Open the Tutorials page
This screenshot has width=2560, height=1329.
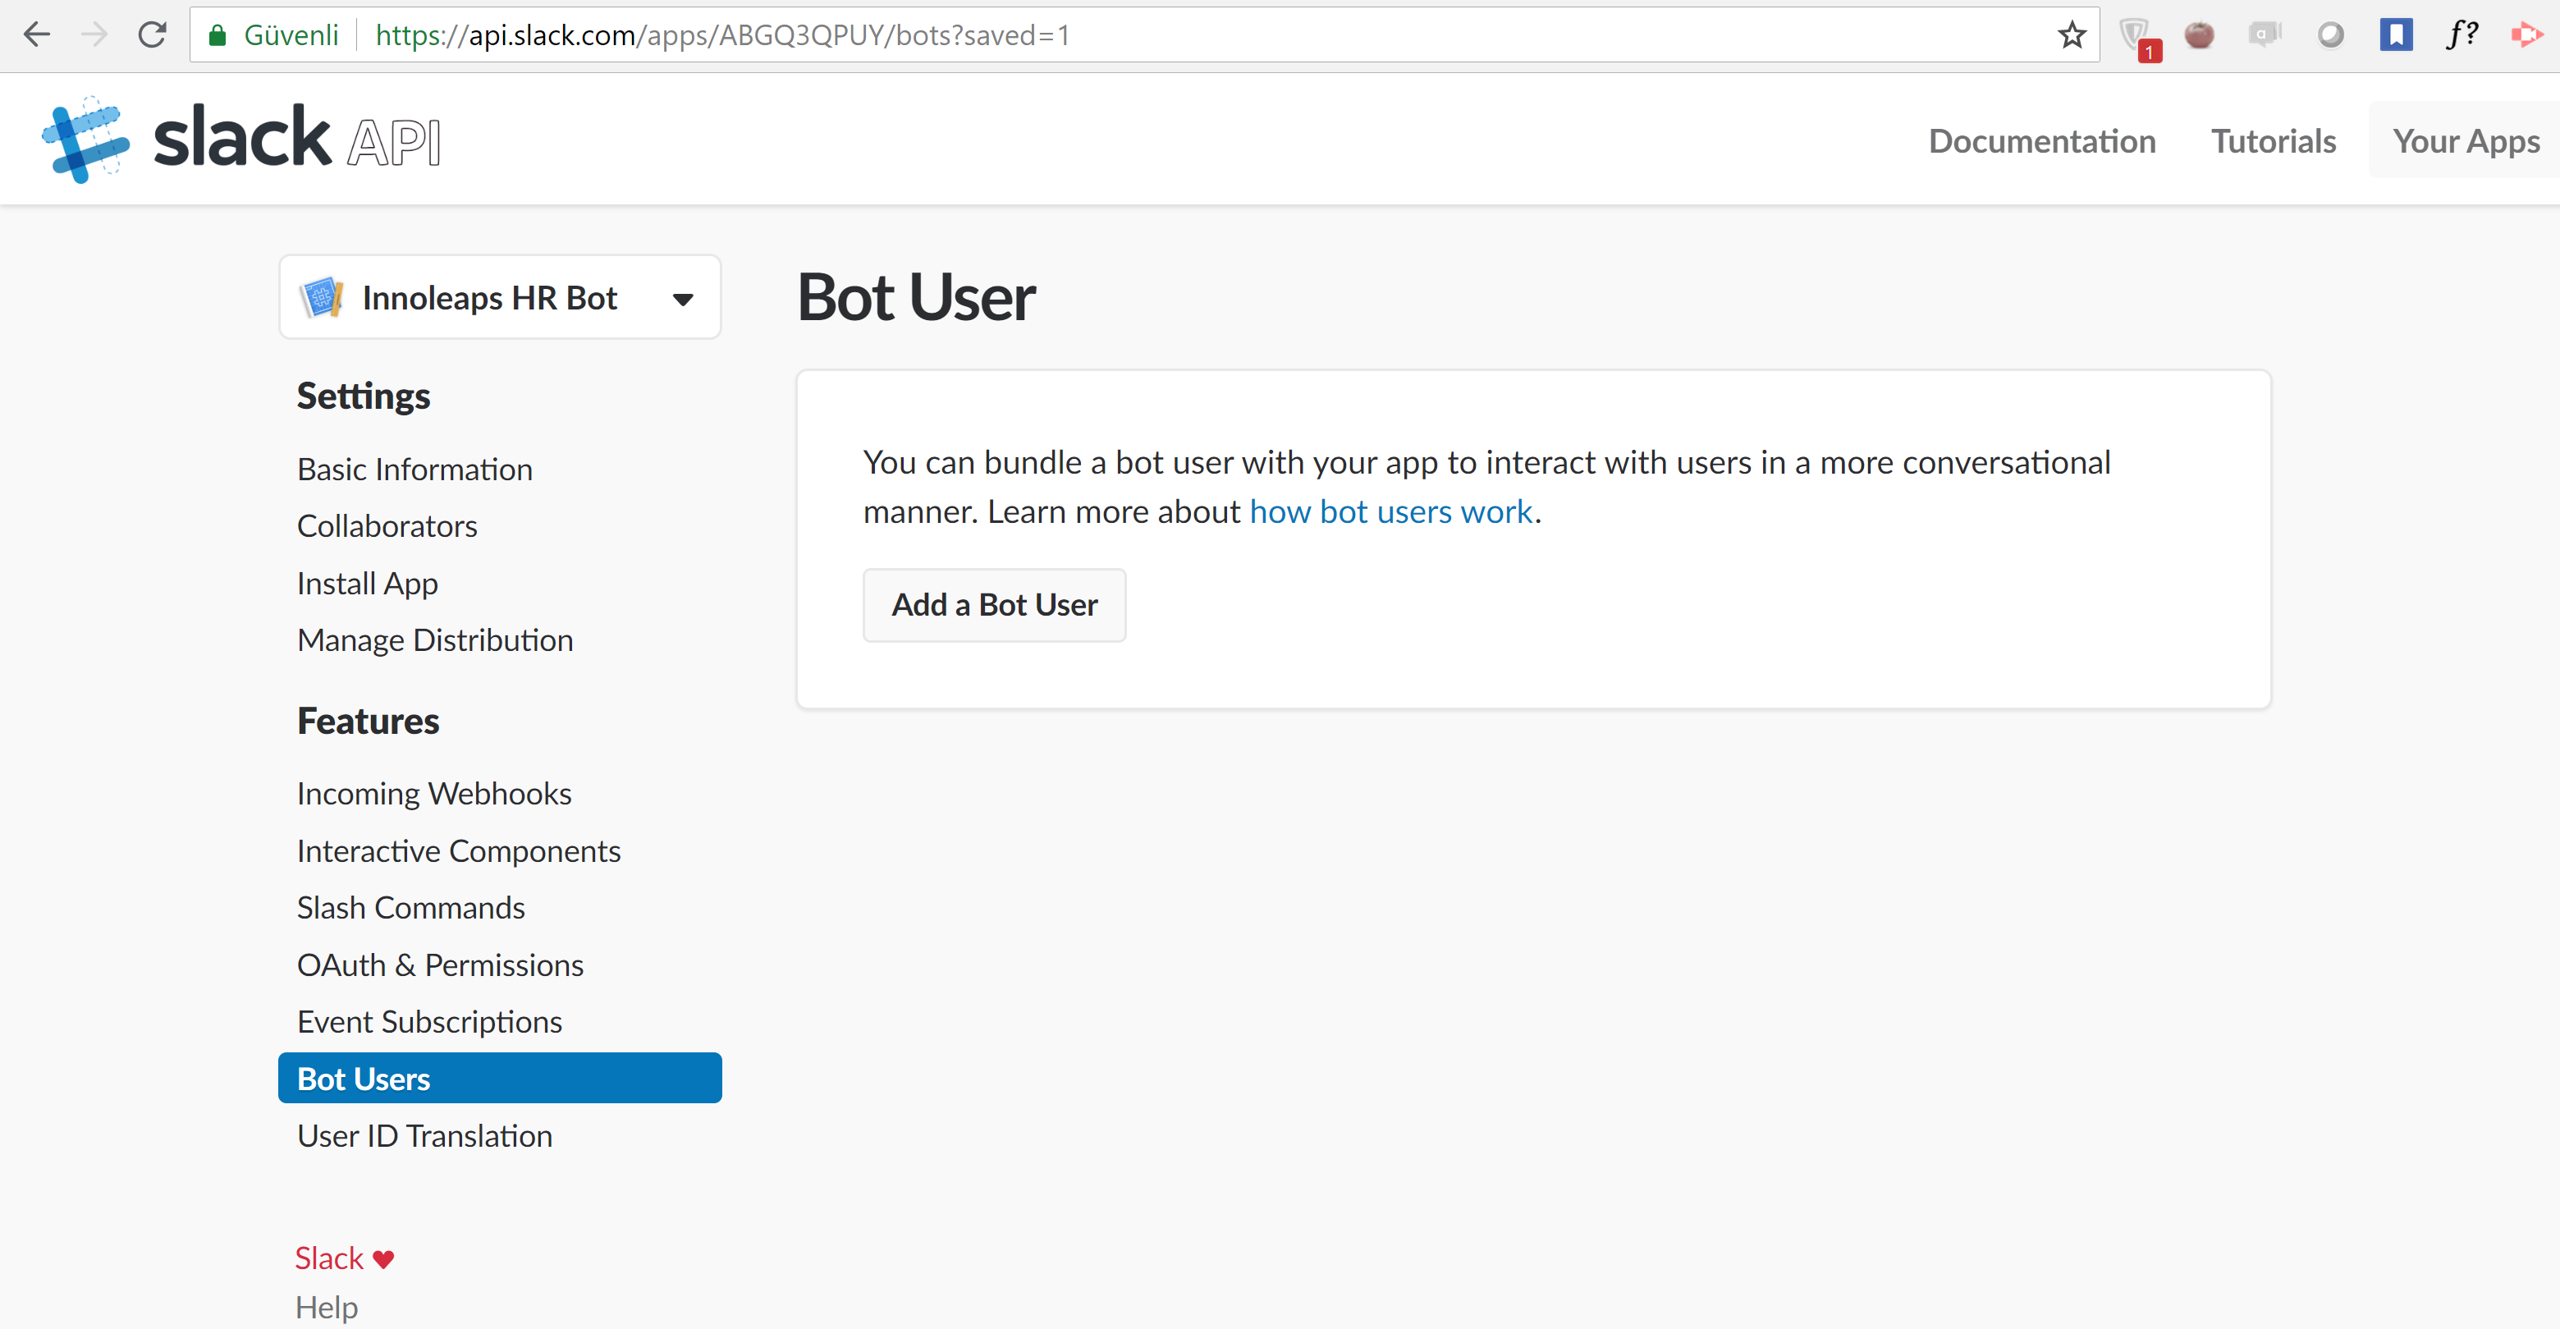coord(2273,141)
